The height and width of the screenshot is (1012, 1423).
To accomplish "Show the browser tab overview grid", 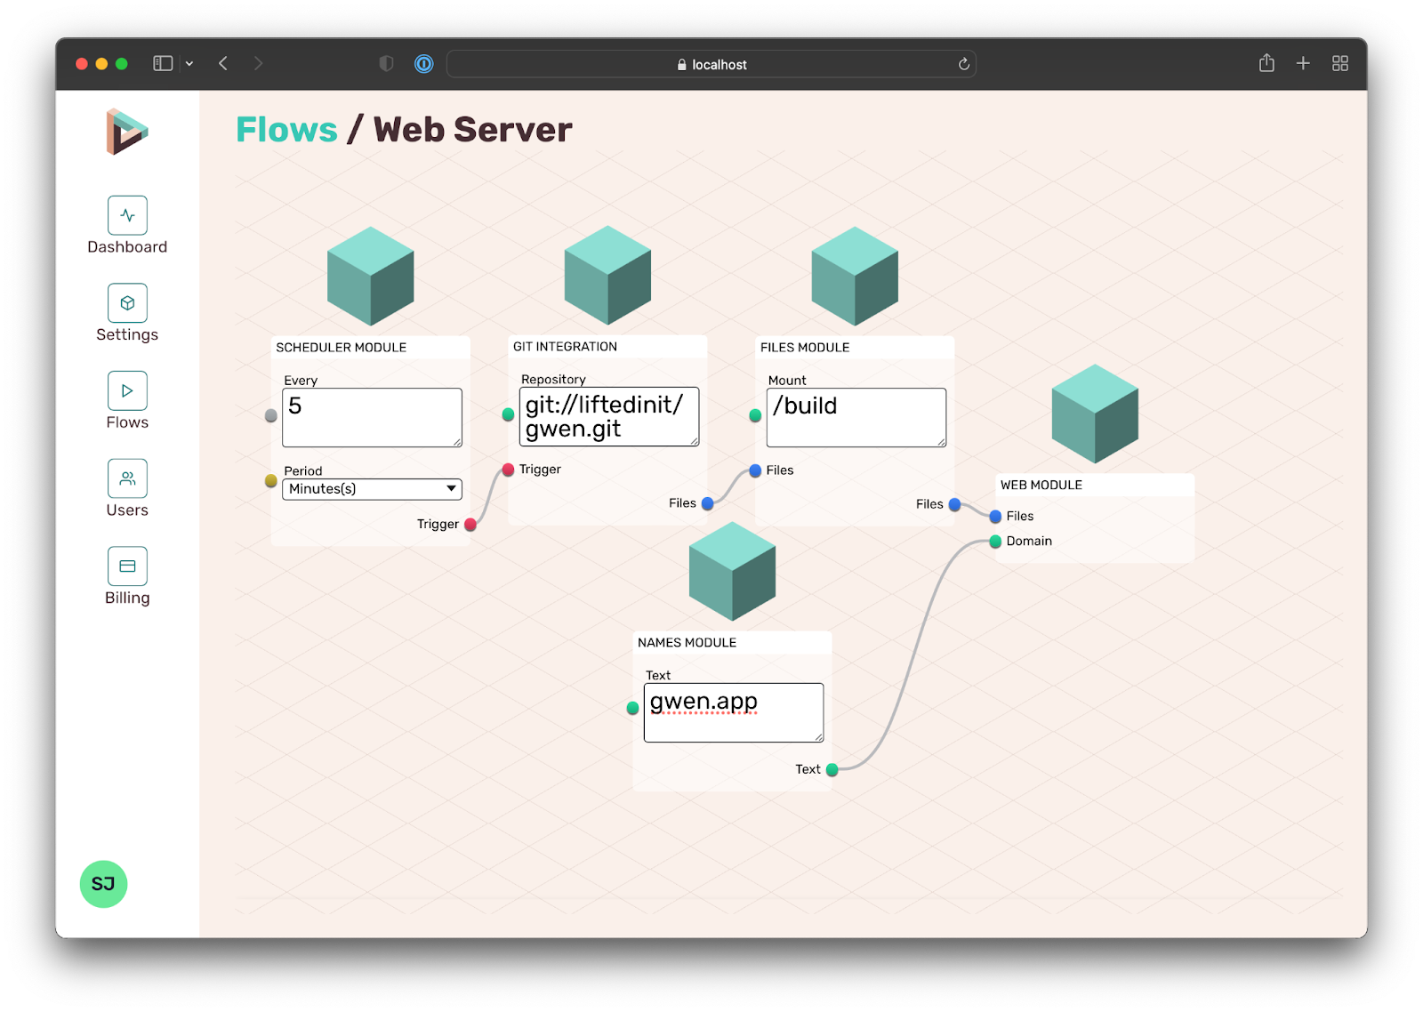I will coord(1339,63).
